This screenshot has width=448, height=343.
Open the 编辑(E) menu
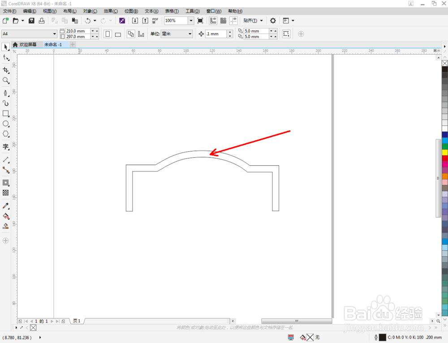(30, 11)
